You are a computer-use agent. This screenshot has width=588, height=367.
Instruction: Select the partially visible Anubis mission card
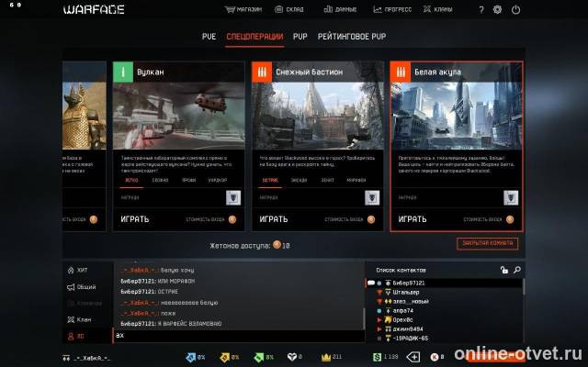pyautogui.click(x=85, y=146)
